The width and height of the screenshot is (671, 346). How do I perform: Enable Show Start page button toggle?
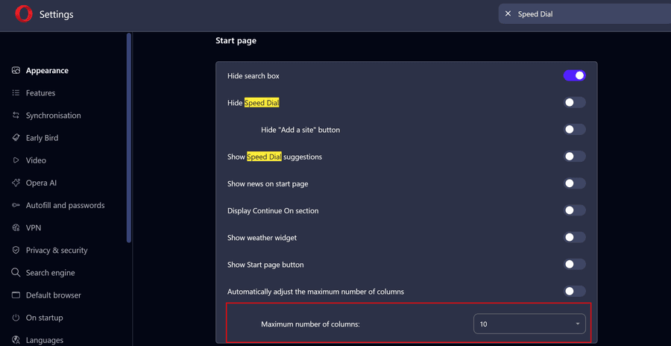[x=574, y=264]
